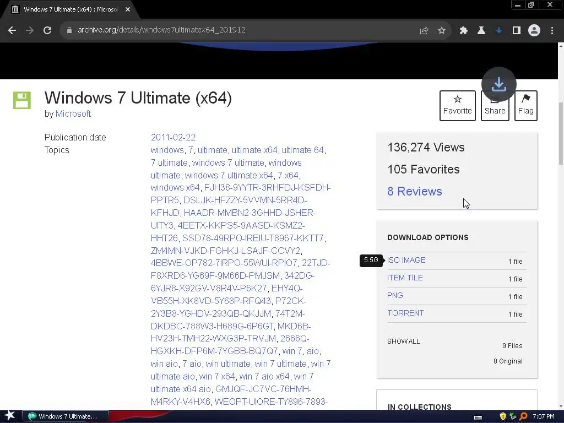Click the Windows 7 Ultimate (x64) title
The width and height of the screenshot is (564, 423).
point(138,98)
